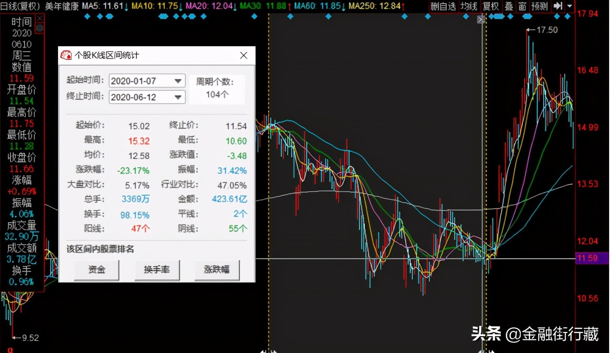Click the skip-forward arrow icon on toolbar

pyautogui.click(x=557, y=6)
